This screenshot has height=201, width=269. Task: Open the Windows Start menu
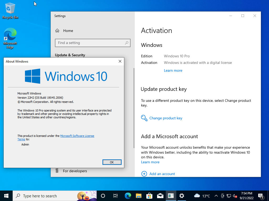coord(6,196)
